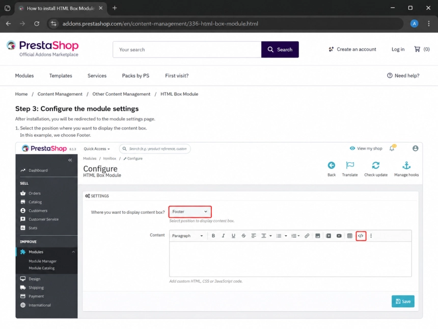Open the notifications bell icon
438x329 pixels.
(x=392, y=148)
